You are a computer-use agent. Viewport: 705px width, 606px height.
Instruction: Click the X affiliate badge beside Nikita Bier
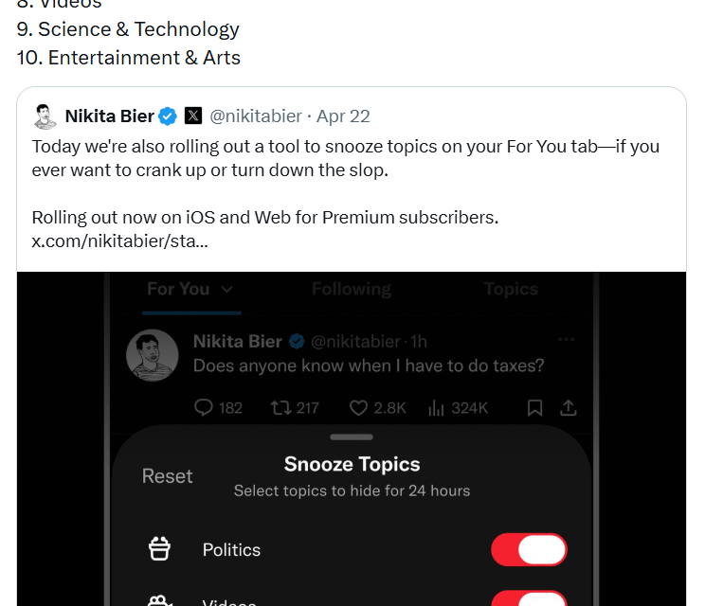pos(193,116)
